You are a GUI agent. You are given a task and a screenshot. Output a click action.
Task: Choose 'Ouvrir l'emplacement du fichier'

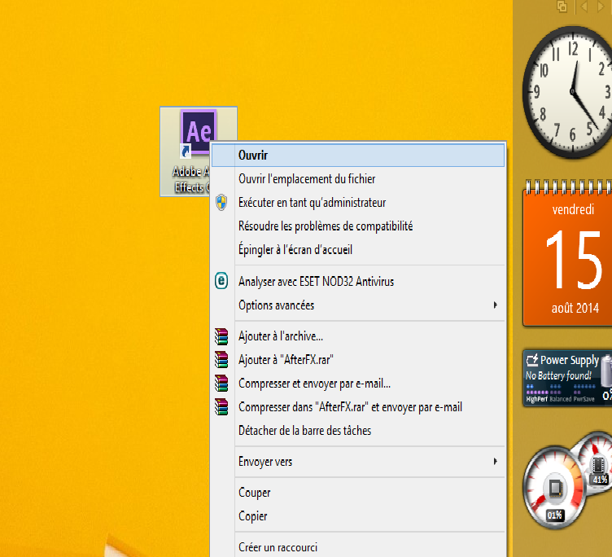point(306,179)
